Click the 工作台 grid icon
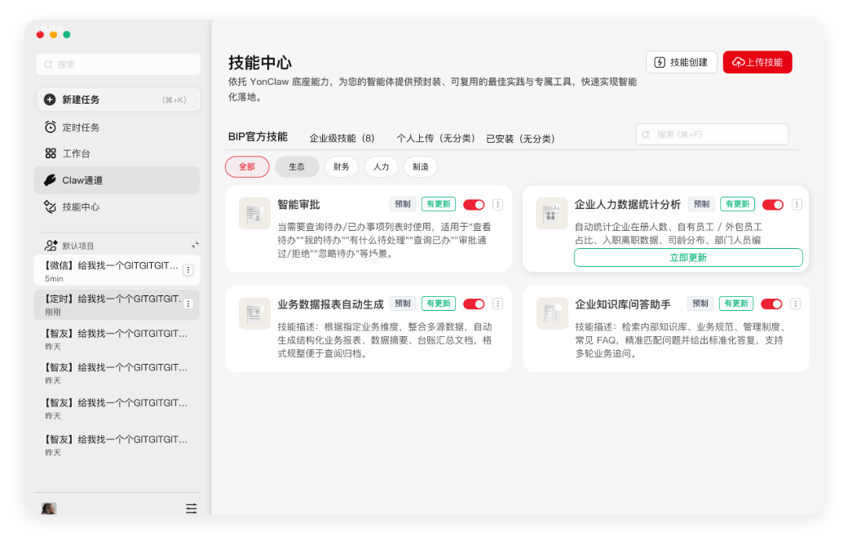Screen dimensions: 848x545 (51, 153)
